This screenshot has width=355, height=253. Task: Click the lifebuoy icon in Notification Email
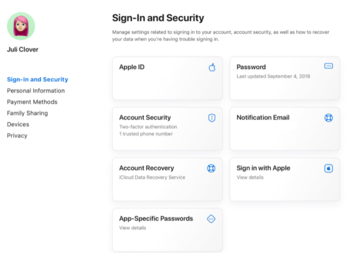[328, 118]
